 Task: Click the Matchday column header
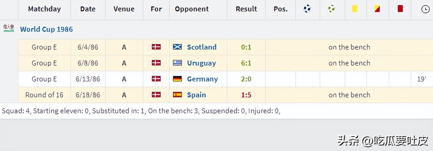[x=44, y=9]
